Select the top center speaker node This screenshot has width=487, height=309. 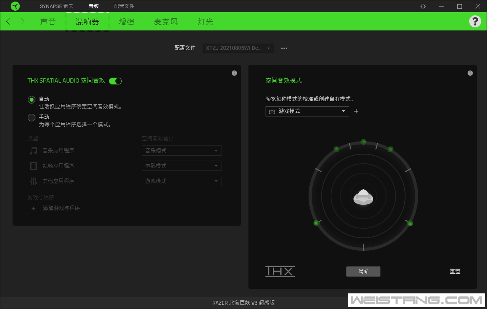coord(363,142)
